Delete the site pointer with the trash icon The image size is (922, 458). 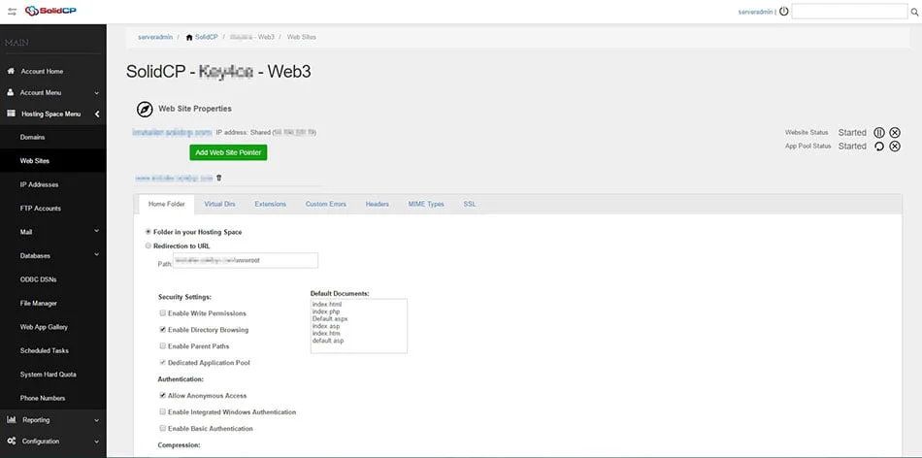click(x=218, y=178)
